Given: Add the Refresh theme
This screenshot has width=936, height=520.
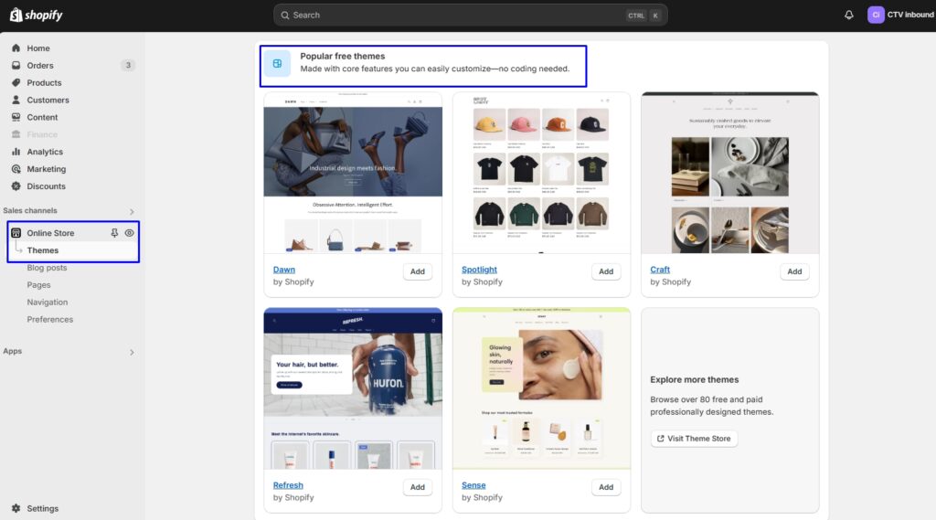Looking at the screenshot, I should [417, 487].
